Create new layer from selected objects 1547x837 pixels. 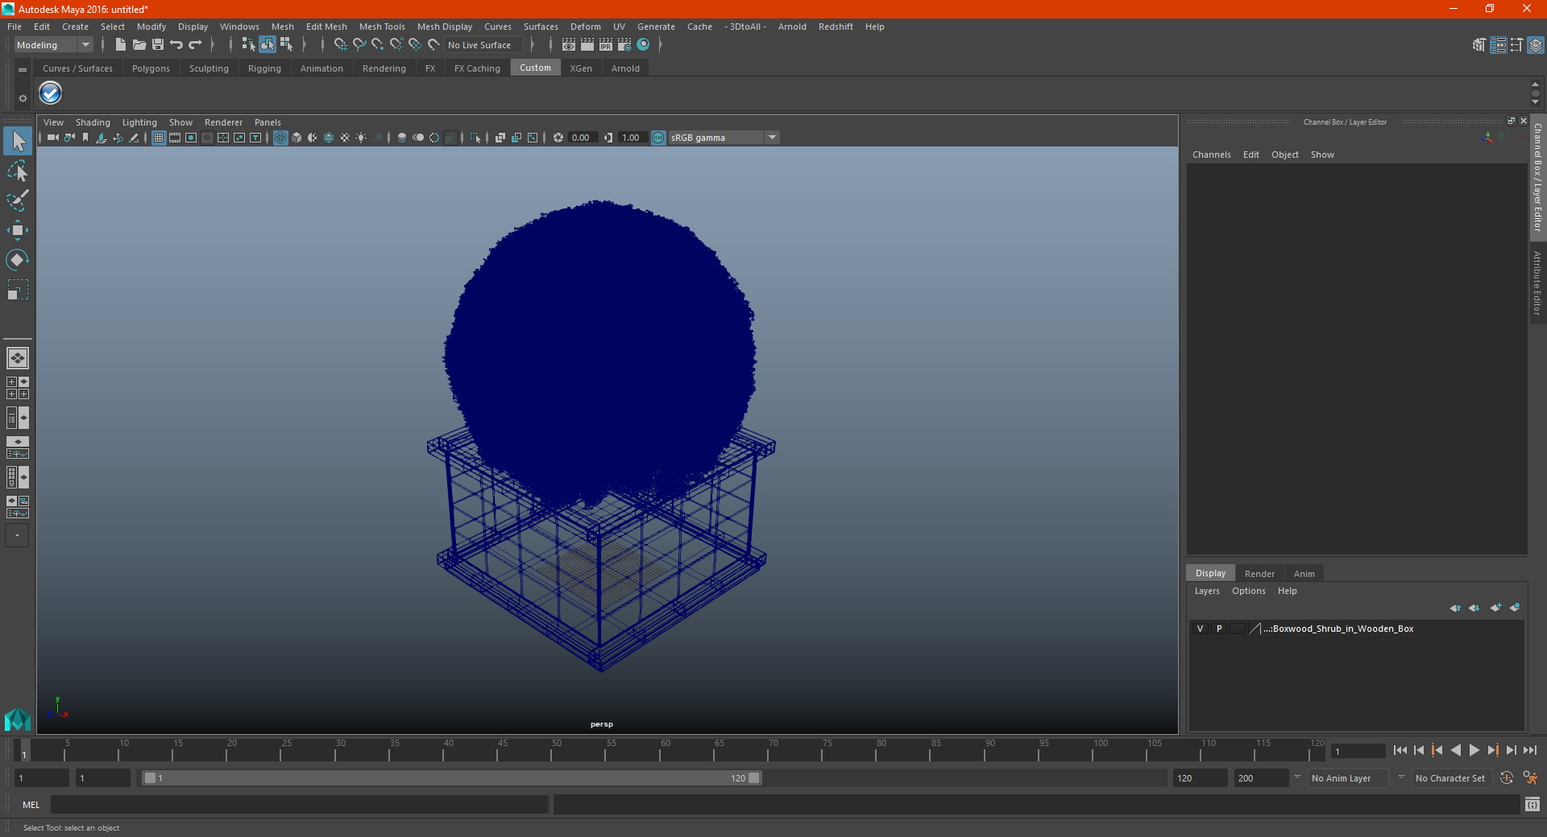tap(1515, 608)
